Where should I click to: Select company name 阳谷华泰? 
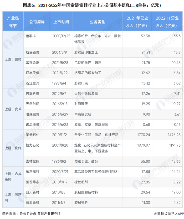click(33, 182)
